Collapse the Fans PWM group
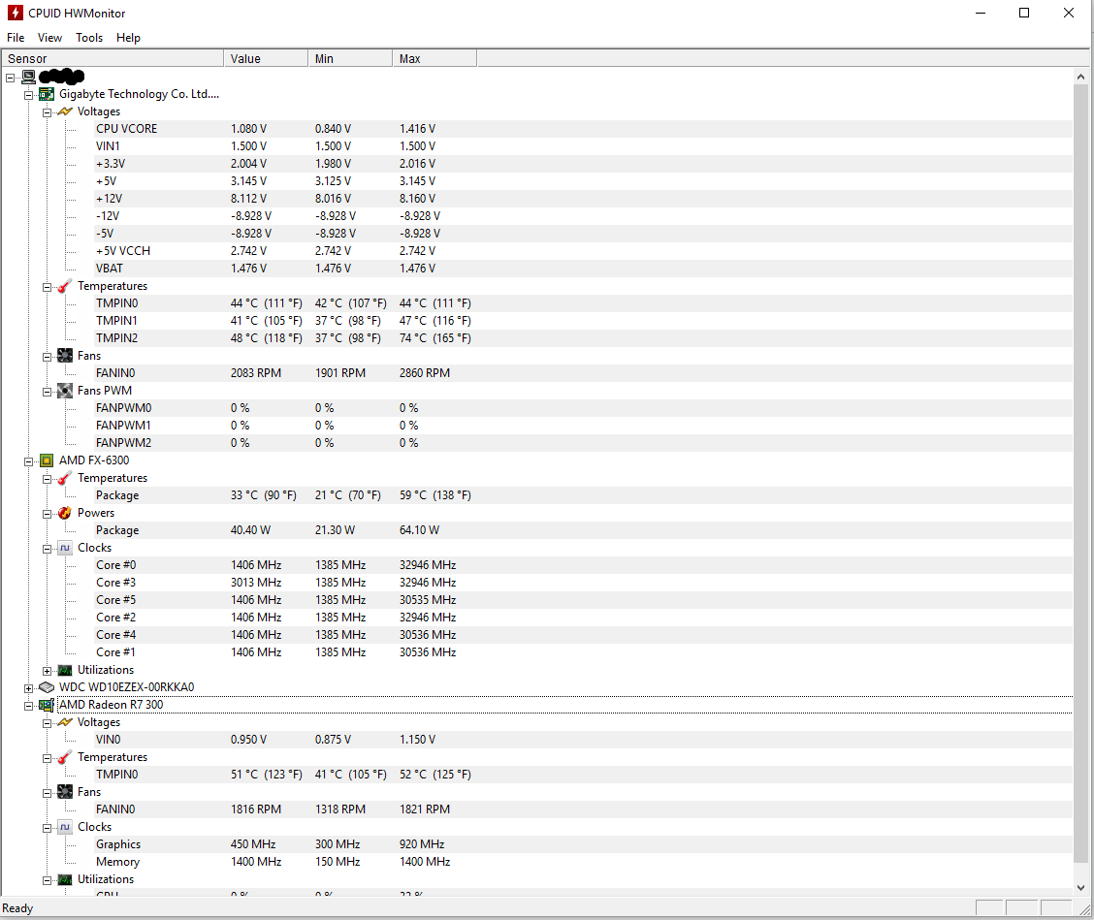1094x920 pixels. [47, 392]
